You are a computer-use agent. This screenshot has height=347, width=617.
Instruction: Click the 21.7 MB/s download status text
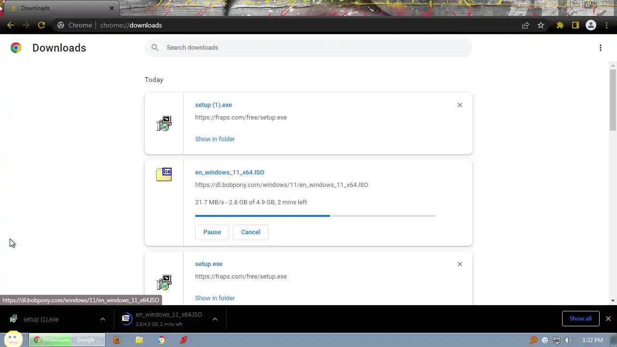(251, 202)
